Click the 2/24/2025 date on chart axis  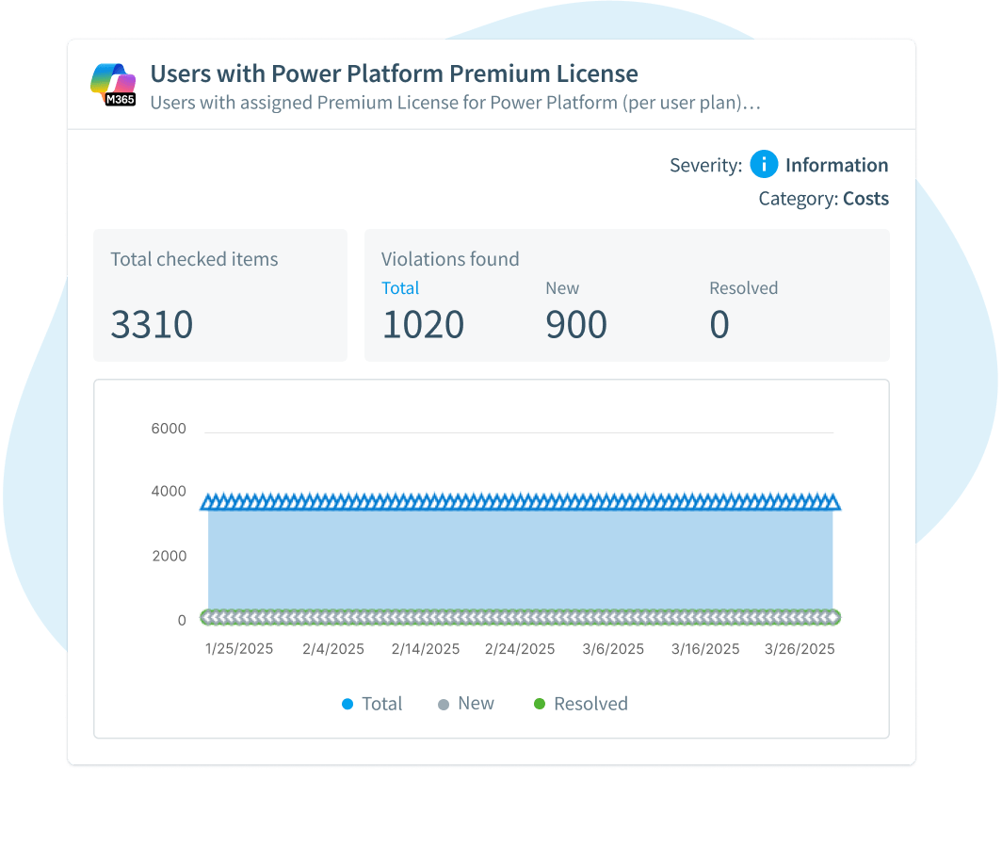520,649
